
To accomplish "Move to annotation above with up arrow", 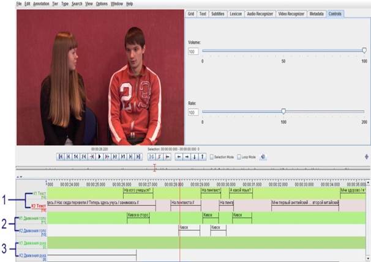I will click(x=203, y=157).
